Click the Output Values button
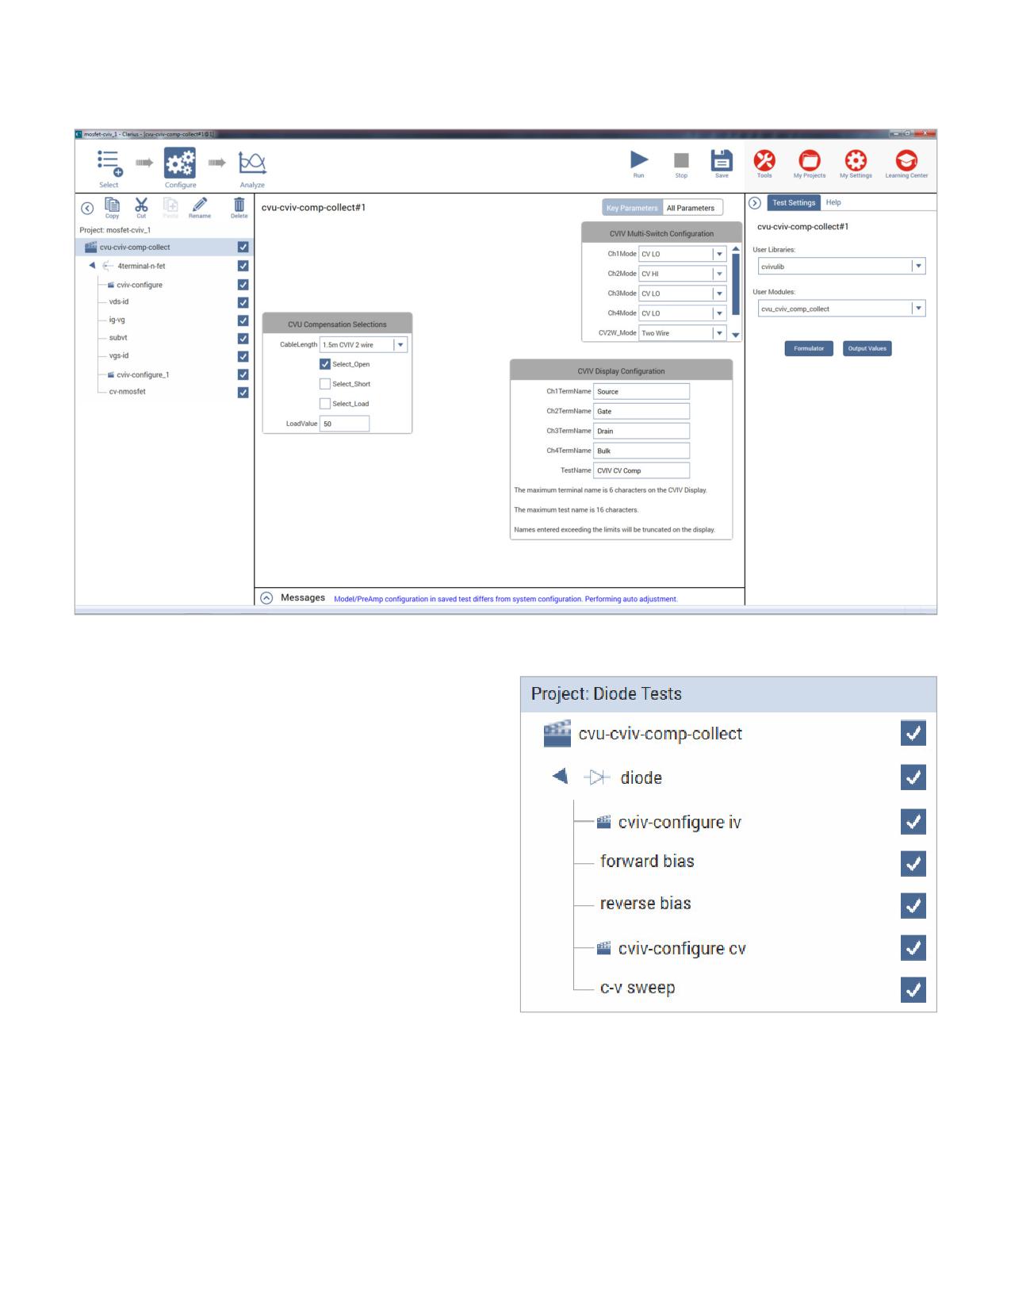 pos(867,348)
